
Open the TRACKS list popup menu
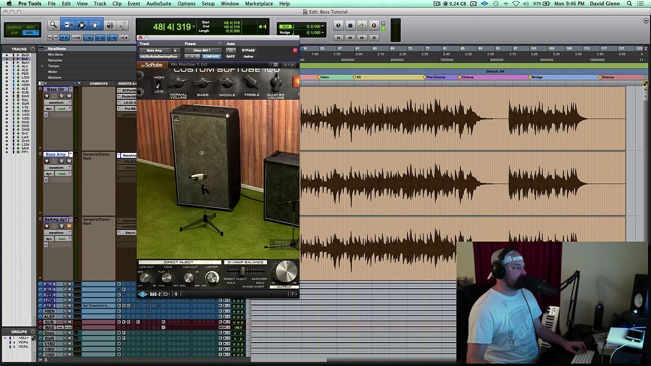click(33, 49)
